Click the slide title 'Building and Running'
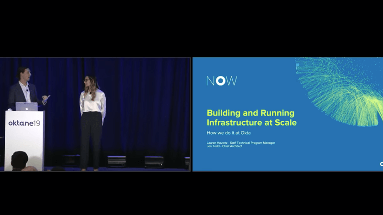Image resolution: width=383 pixels, height=215 pixels. (x=250, y=113)
